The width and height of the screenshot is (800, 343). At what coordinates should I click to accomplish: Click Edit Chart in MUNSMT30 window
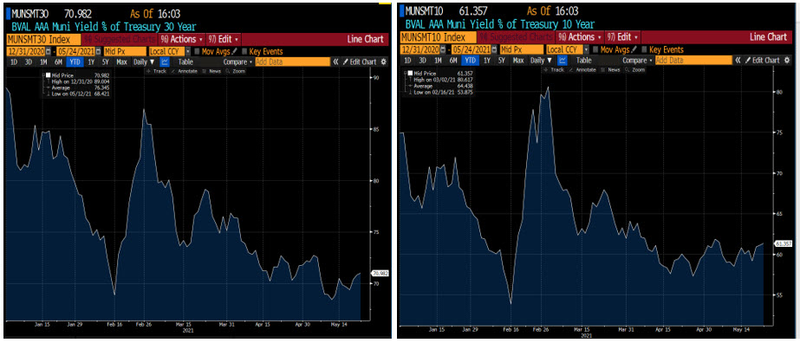click(x=359, y=61)
